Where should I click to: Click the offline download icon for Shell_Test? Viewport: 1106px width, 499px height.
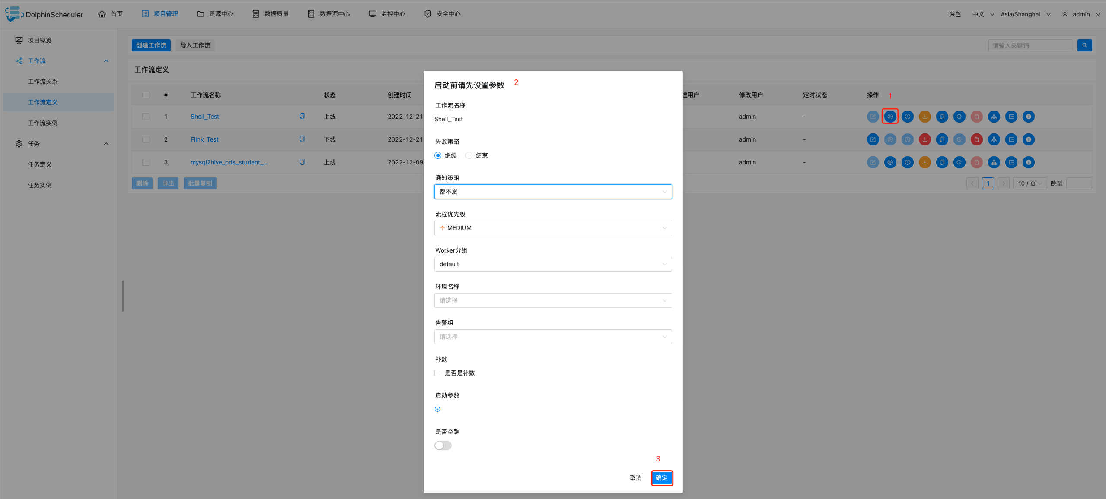click(x=924, y=117)
